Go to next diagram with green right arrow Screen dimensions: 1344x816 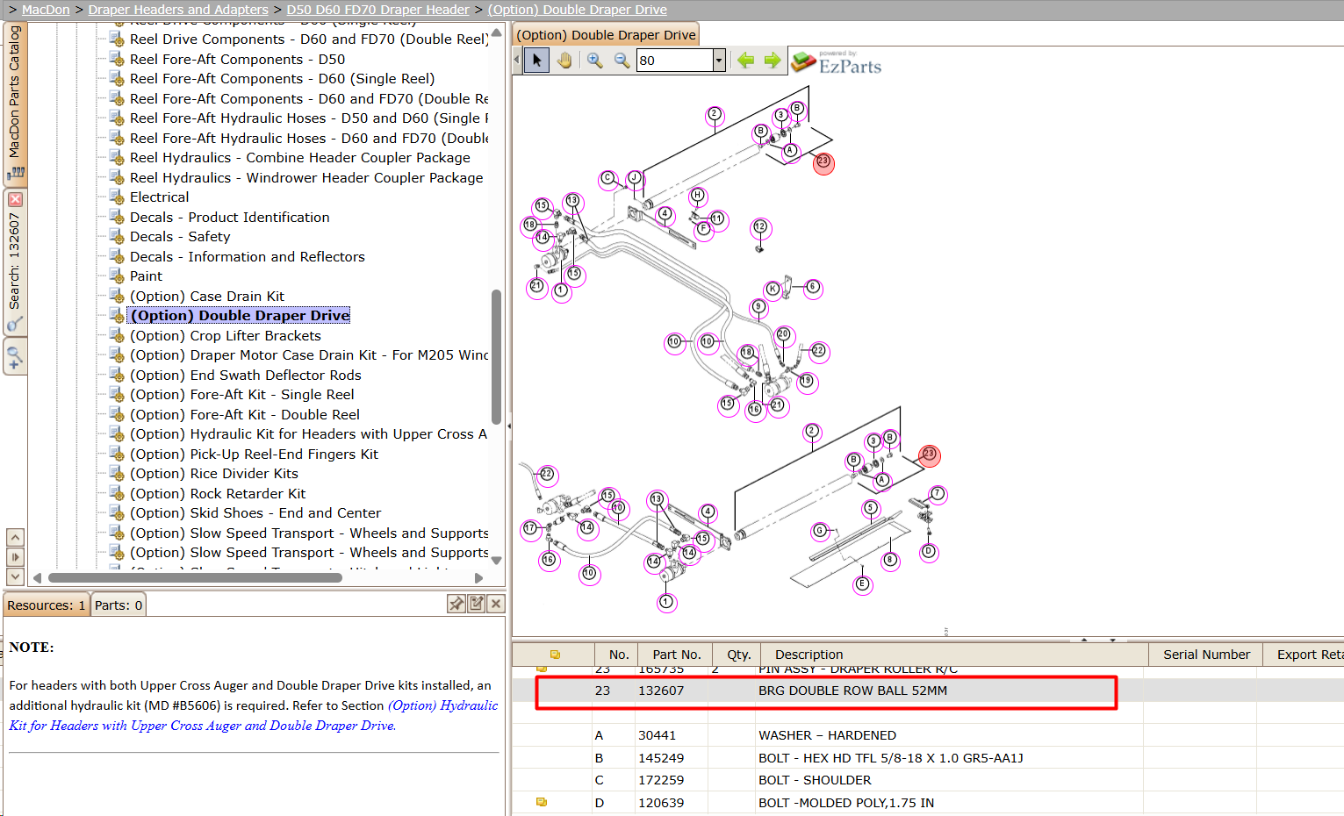pos(773,61)
